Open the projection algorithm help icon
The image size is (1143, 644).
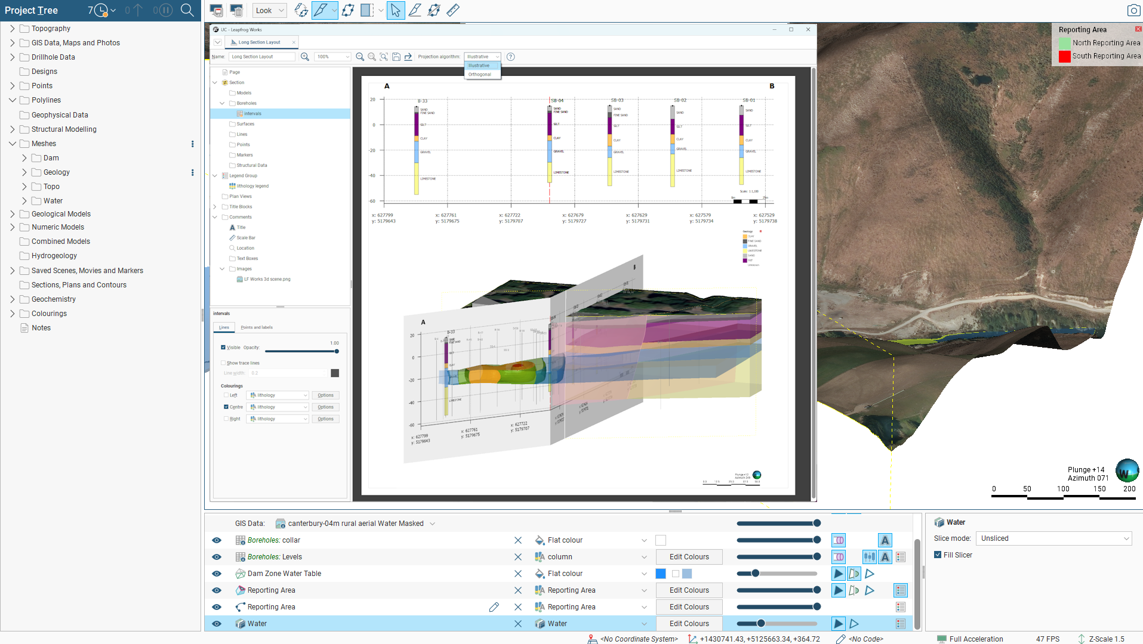click(511, 57)
